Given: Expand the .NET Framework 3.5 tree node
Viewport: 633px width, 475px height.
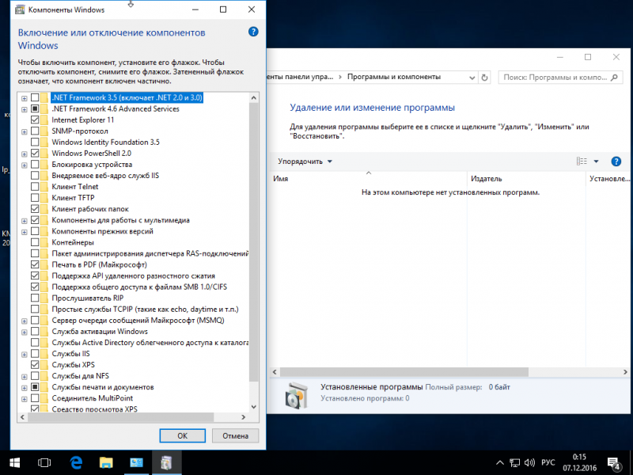Looking at the screenshot, I should (x=25, y=98).
